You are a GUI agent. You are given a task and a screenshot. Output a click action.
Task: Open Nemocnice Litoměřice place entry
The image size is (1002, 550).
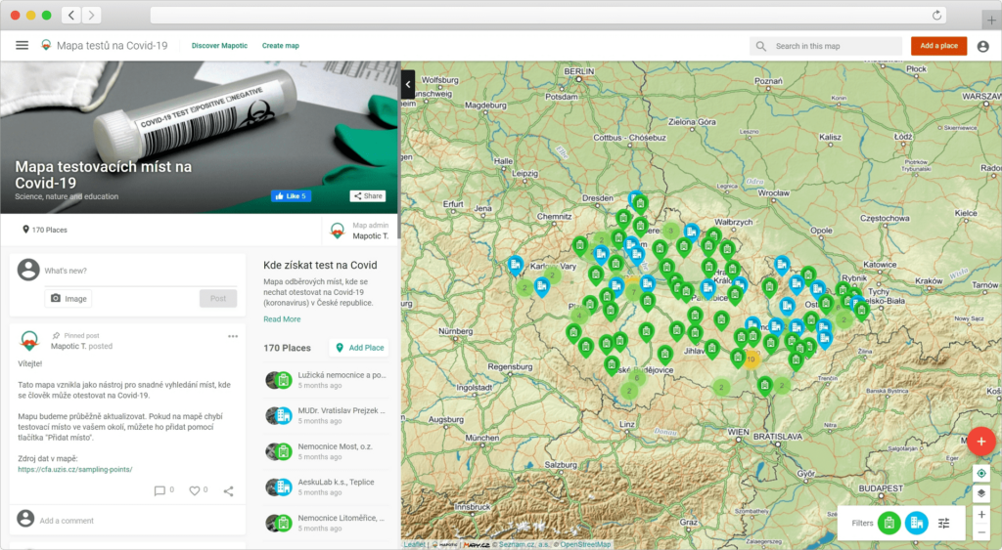point(327,523)
